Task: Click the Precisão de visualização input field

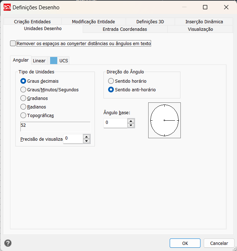Action: click(x=73, y=139)
